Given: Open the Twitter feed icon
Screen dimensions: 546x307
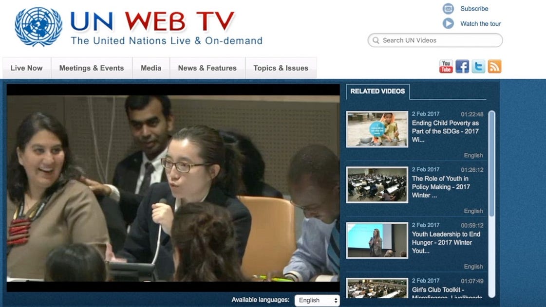Looking at the screenshot, I should [x=478, y=66].
